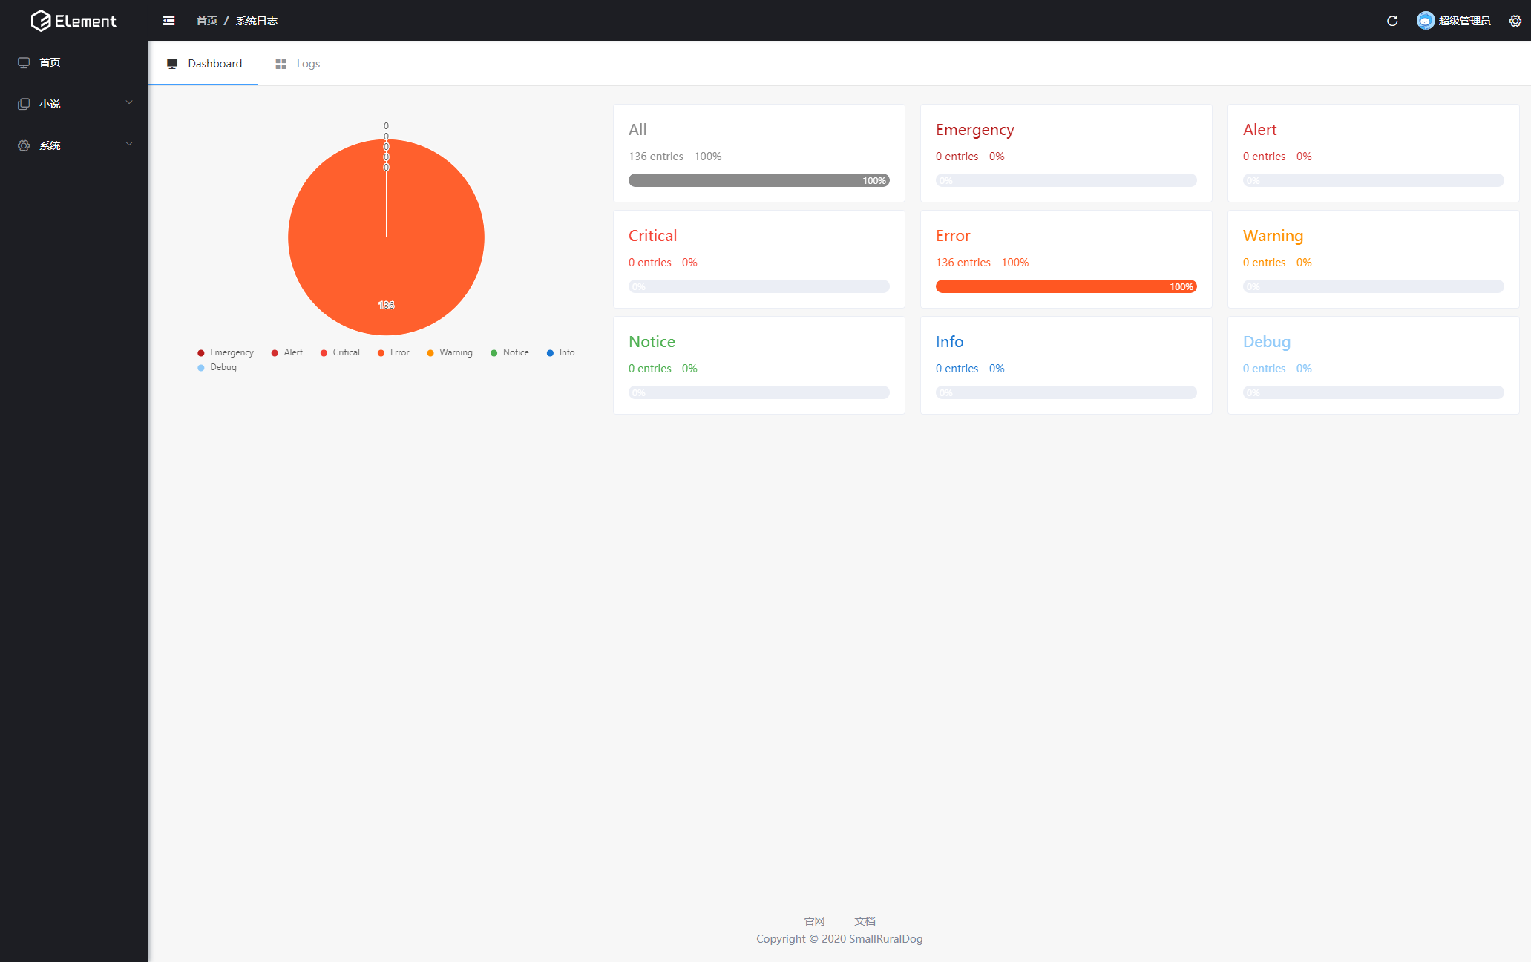Click the sidebar collapse hamburger icon
The width and height of the screenshot is (1531, 962).
169,21
